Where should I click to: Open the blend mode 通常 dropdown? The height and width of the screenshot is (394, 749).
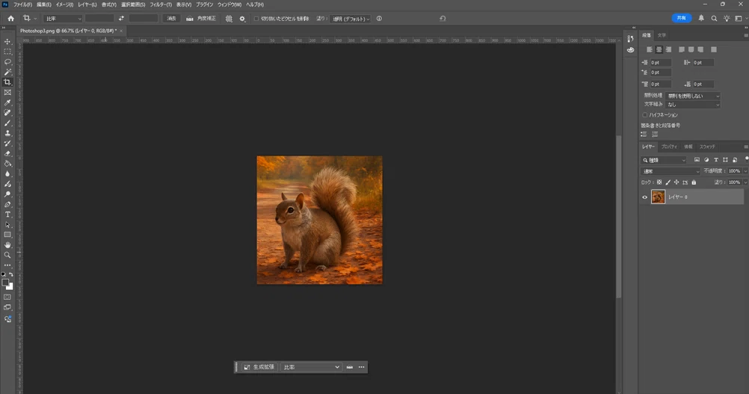tap(671, 171)
